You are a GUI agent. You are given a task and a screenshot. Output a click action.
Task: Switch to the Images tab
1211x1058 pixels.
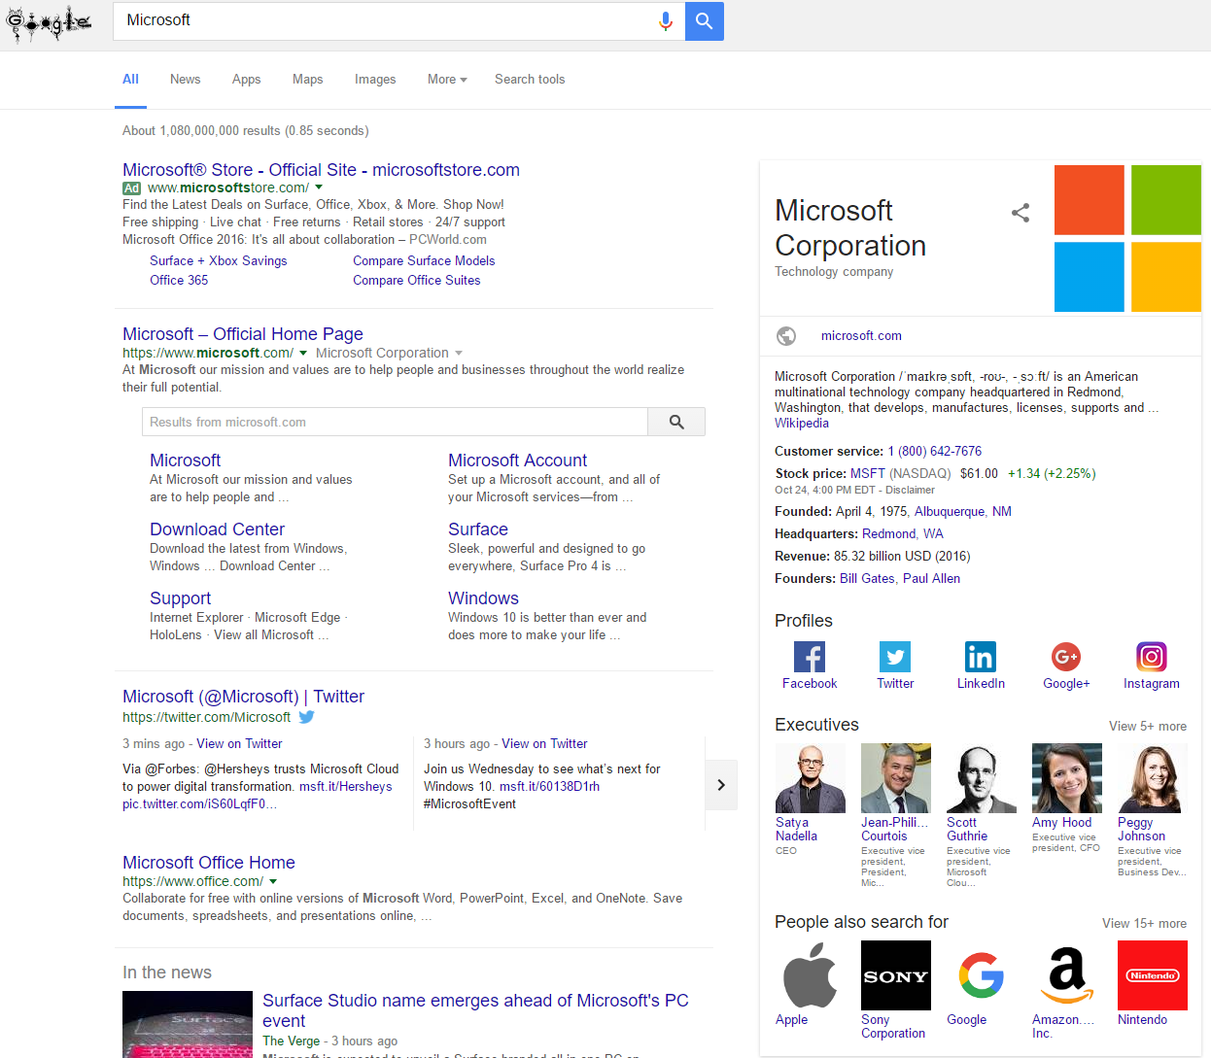pyautogui.click(x=375, y=80)
